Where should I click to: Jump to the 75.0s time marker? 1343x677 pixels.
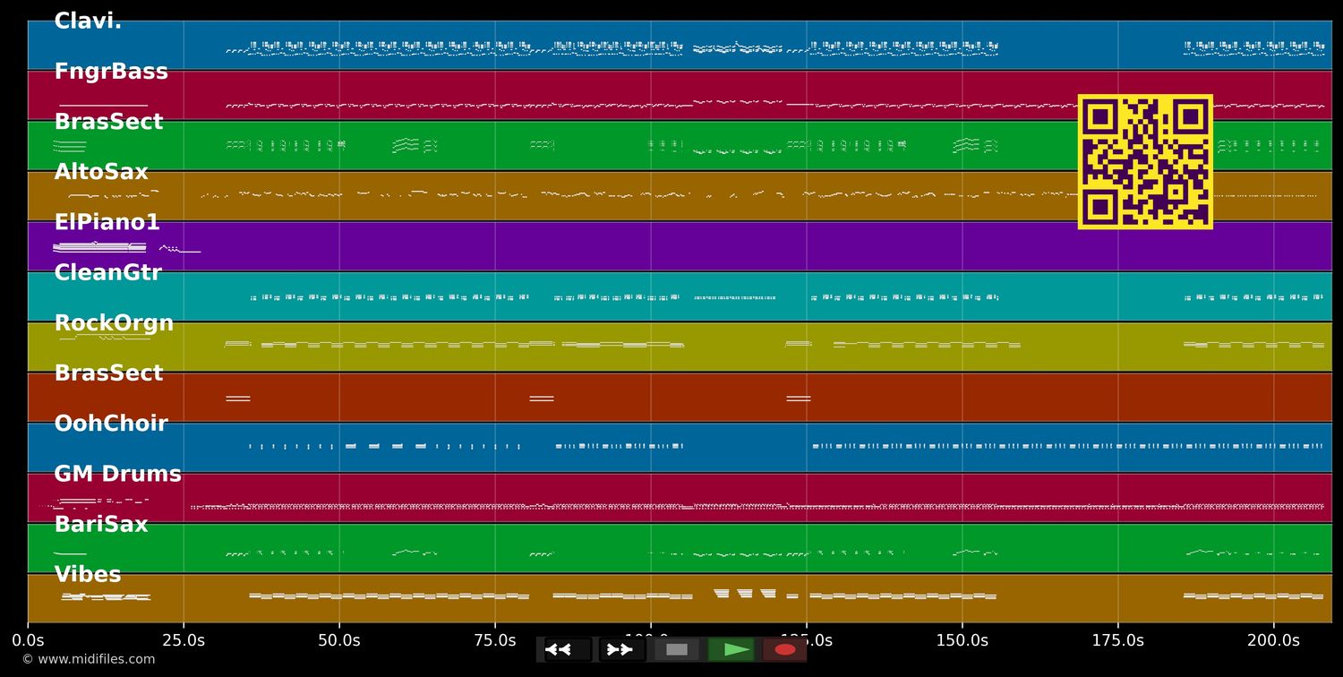495,640
